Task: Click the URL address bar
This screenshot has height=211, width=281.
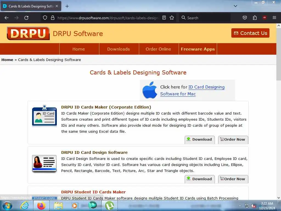Action: (x=108, y=18)
